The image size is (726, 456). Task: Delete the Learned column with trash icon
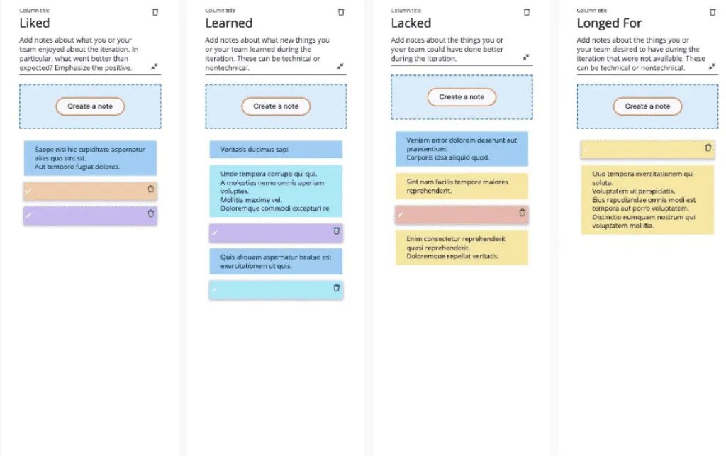tap(341, 13)
